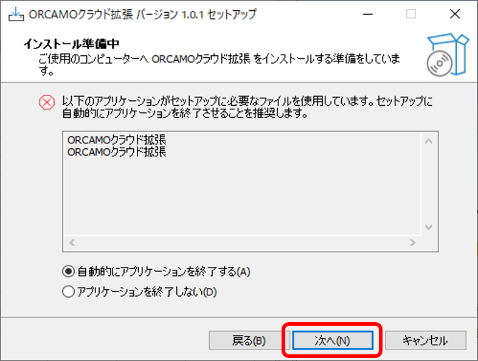Click the 戻る(B) back button
The image size is (478, 361).
(x=249, y=340)
